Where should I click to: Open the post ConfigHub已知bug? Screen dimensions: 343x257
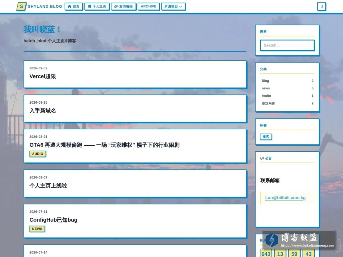point(53,220)
